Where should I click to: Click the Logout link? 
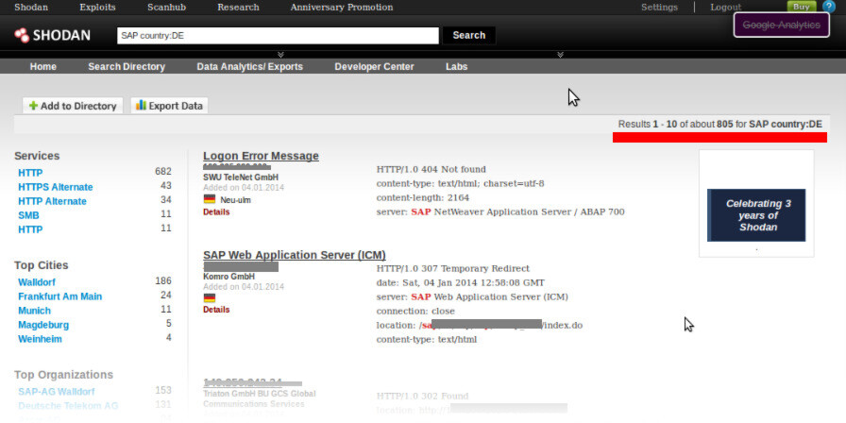click(x=726, y=7)
